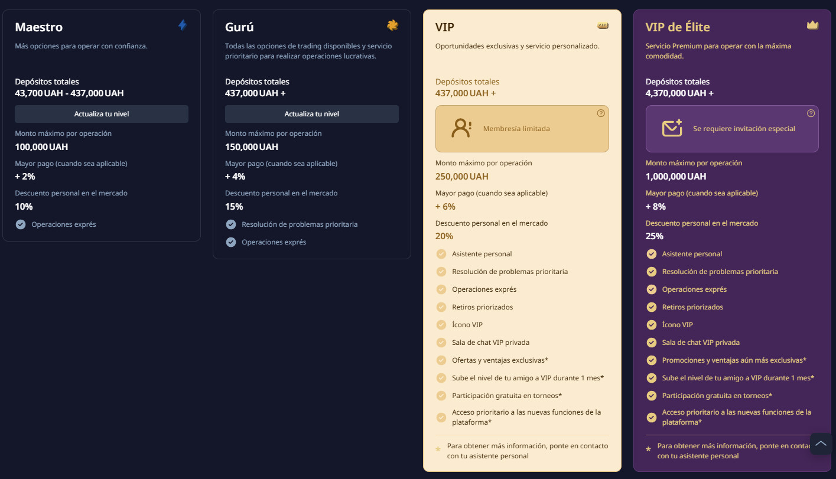This screenshot has width=836, height=479.
Task: Select the Membresía limitada box
Action: pos(522,129)
